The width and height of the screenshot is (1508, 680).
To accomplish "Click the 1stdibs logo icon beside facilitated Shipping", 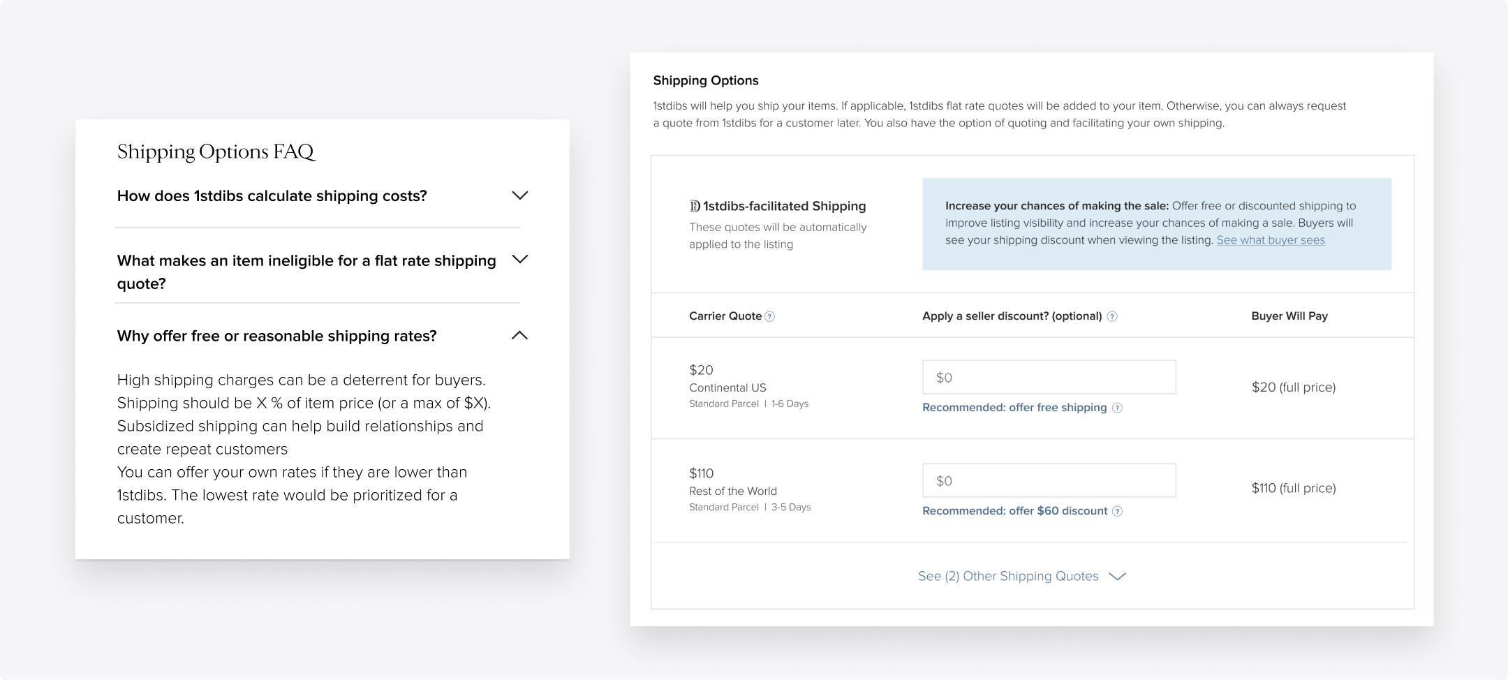I will click(695, 206).
